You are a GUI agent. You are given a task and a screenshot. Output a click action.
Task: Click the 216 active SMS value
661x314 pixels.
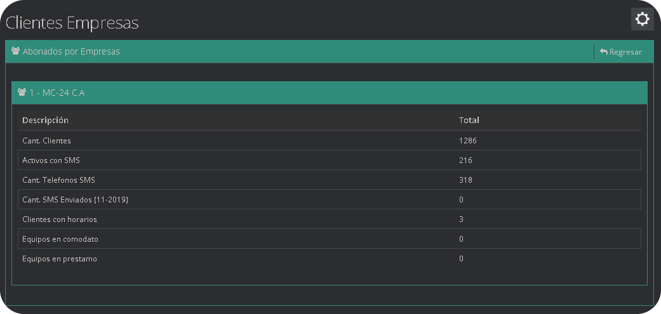click(x=465, y=160)
